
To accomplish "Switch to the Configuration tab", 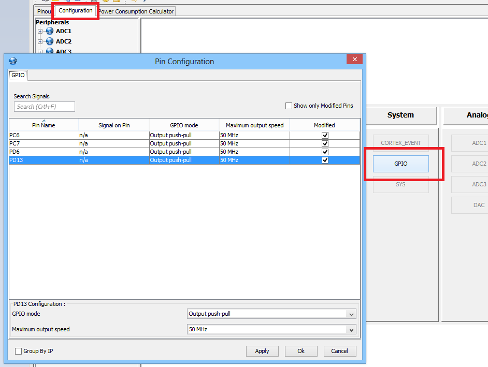I will pyautogui.click(x=75, y=10).
